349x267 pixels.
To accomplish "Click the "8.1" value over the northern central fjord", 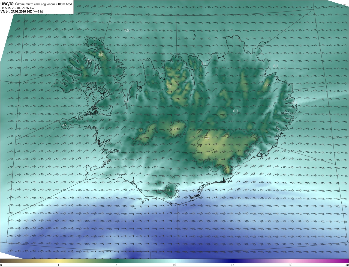I will tap(204, 64).
